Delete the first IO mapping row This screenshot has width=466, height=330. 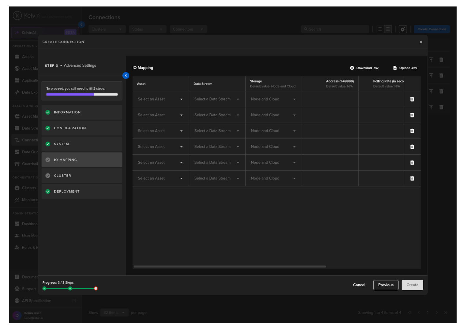[412, 99]
